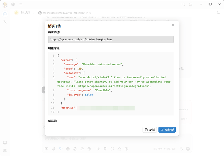Click the 状态码 label

pyautogui.click(x=53, y=121)
